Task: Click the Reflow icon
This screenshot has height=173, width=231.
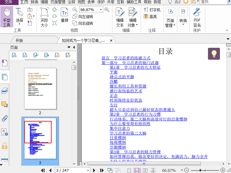Action: pyautogui.click(x=65, y=15)
